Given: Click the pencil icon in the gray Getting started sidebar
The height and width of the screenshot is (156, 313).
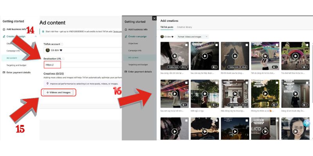Looking at the screenshot, I should (126, 37).
